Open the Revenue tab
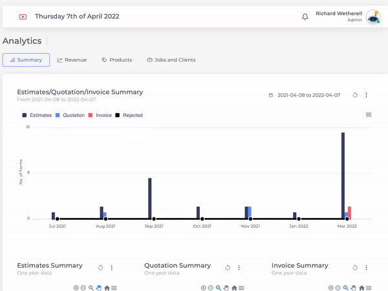Image resolution: width=388 pixels, height=291 pixels. click(72, 60)
